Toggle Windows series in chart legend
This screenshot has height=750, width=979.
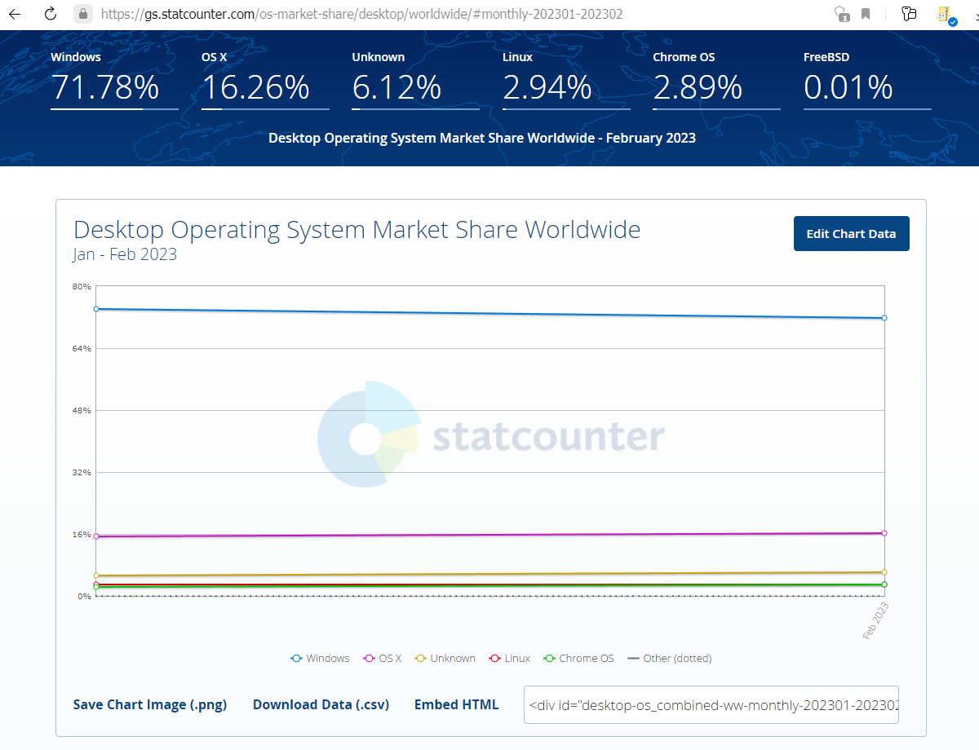coord(320,659)
